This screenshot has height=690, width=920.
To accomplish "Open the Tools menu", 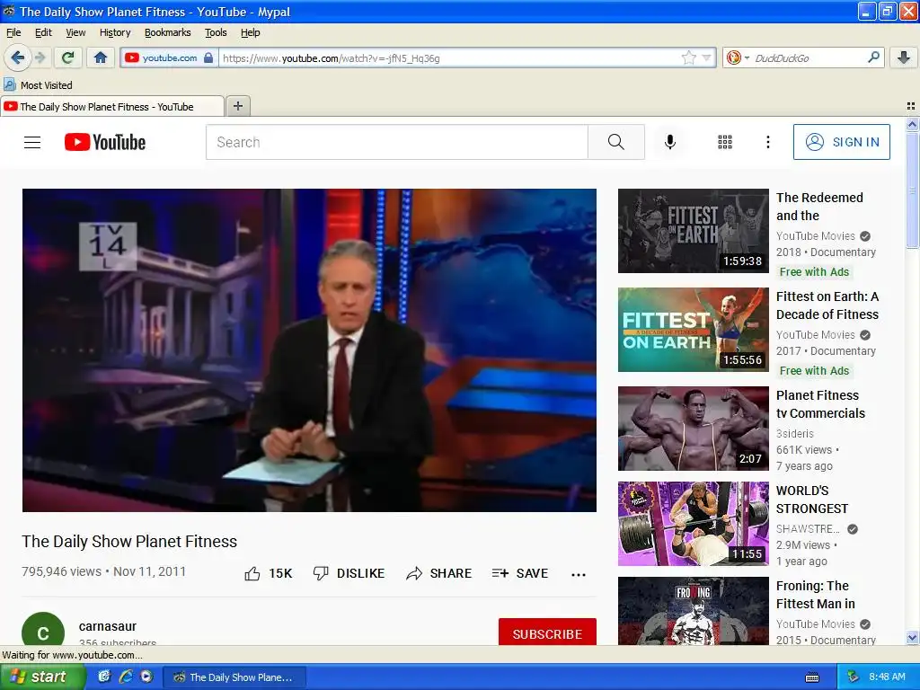I will tap(216, 32).
